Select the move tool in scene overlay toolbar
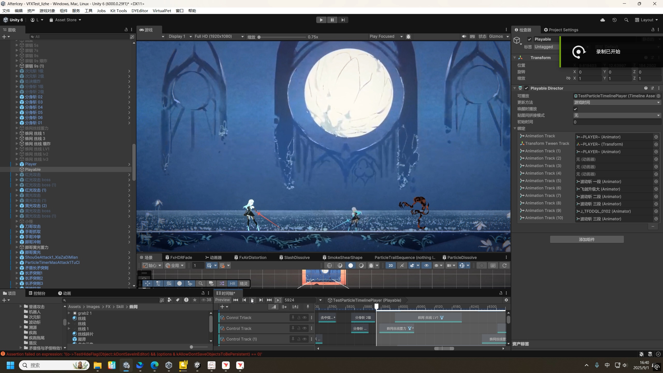The height and width of the screenshot is (373, 663). coord(147,284)
